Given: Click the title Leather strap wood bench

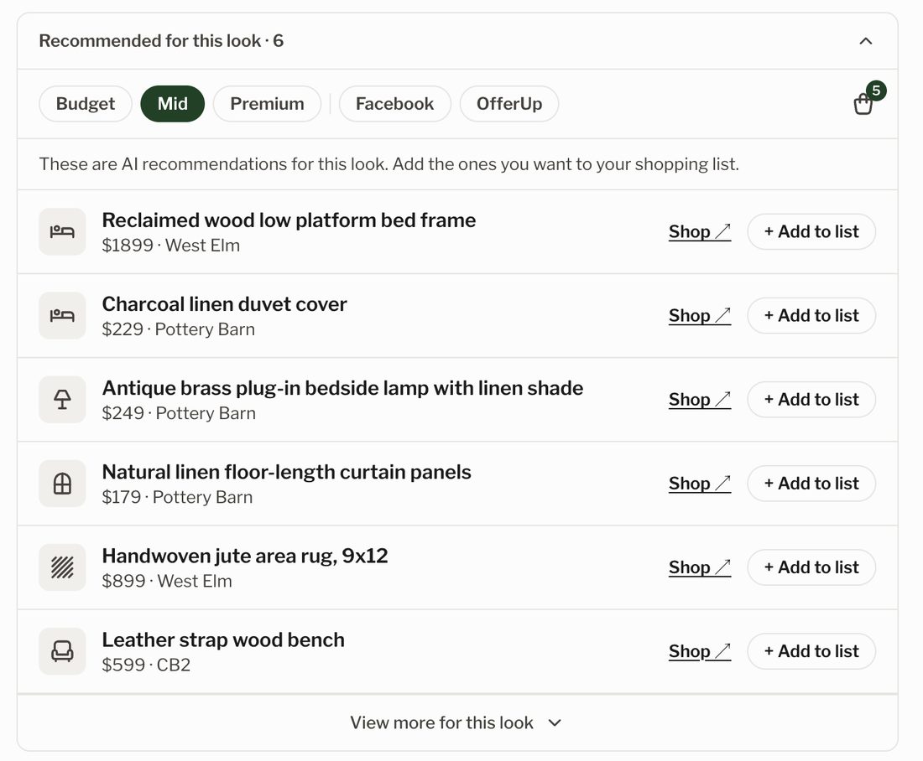Looking at the screenshot, I should (223, 640).
